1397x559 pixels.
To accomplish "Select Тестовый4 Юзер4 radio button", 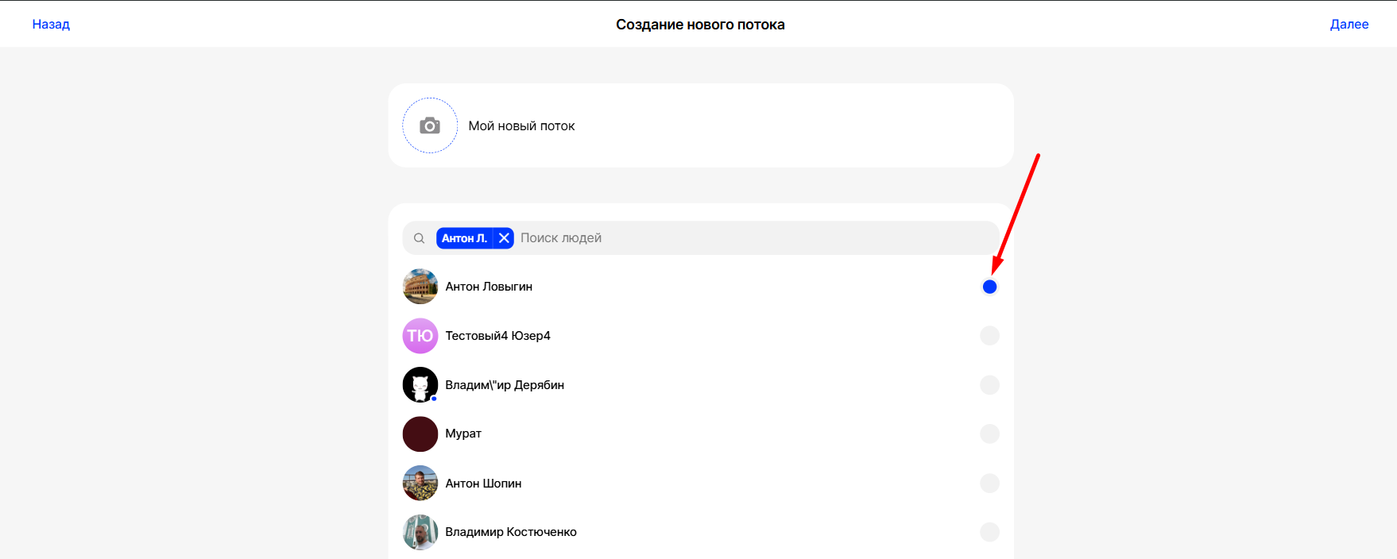I will click(x=989, y=336).
